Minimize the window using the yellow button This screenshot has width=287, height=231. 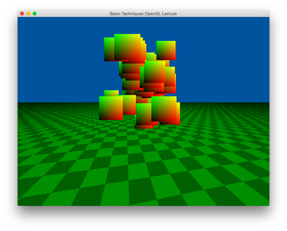[28, 14]
